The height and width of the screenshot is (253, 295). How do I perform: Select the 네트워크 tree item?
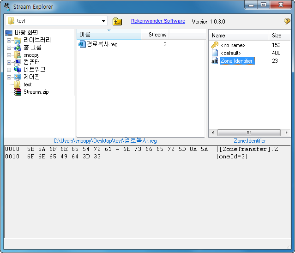(x=35, y=70)
